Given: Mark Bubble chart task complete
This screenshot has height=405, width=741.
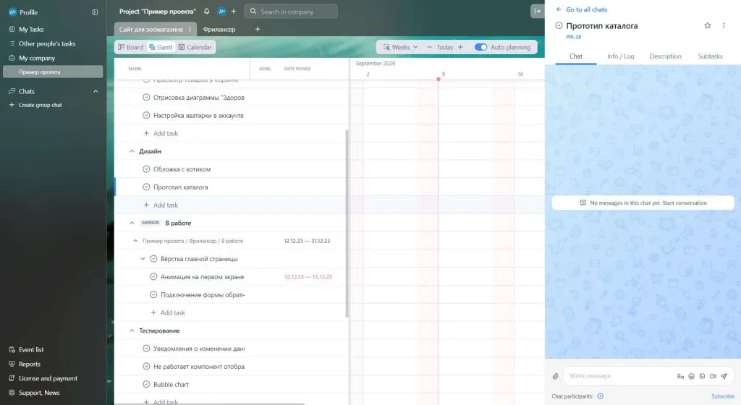Looking at the screenshot, I should click(146, 384).
